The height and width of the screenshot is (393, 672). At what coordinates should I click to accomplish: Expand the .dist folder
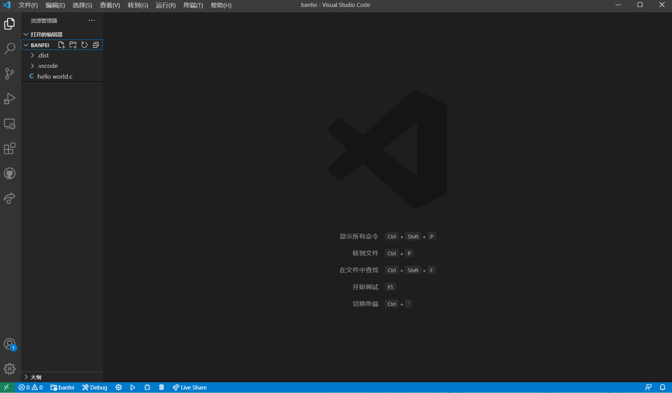click(62, 56)
